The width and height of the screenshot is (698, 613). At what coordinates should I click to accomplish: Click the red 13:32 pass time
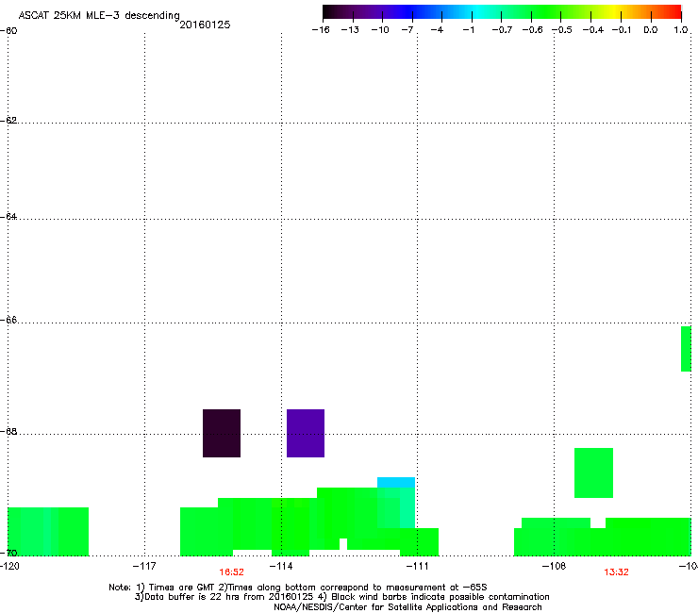click(616, 572)
